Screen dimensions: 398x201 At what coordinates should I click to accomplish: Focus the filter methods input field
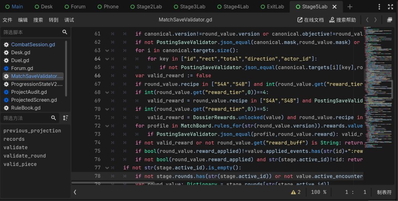(x=30, y=118)
